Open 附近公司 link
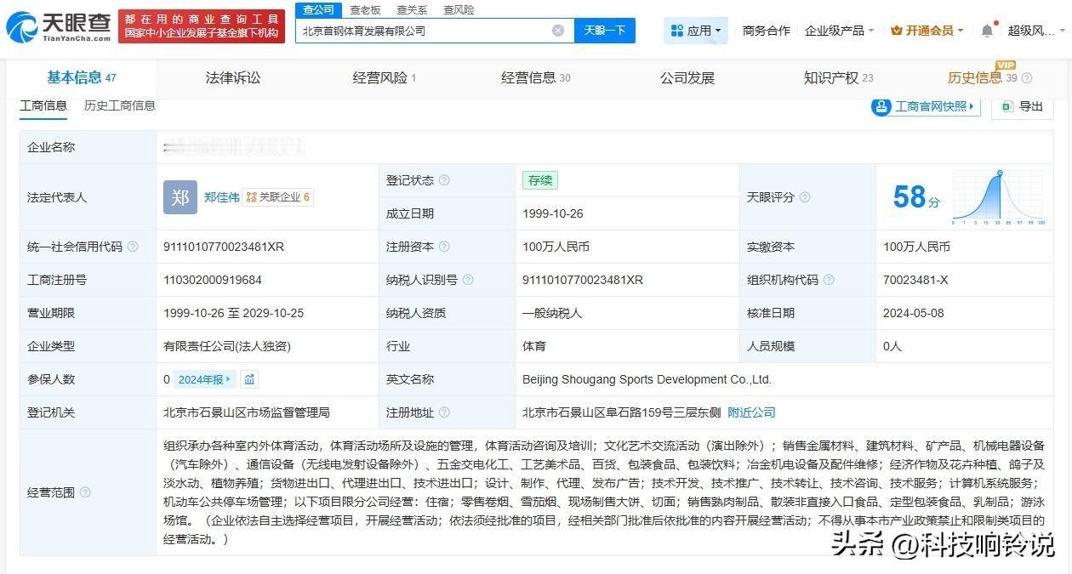 [x=751, y=412]
